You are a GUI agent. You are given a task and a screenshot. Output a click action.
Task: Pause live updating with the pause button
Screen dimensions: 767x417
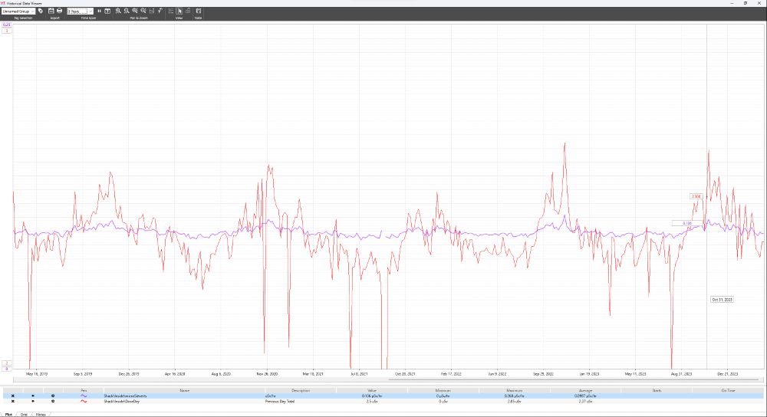(99, 11)
